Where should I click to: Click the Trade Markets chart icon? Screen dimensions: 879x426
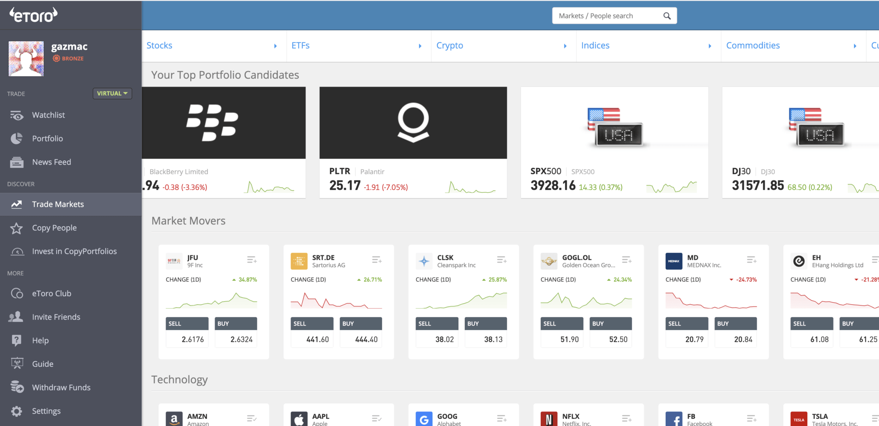click(x=16, y=204)
